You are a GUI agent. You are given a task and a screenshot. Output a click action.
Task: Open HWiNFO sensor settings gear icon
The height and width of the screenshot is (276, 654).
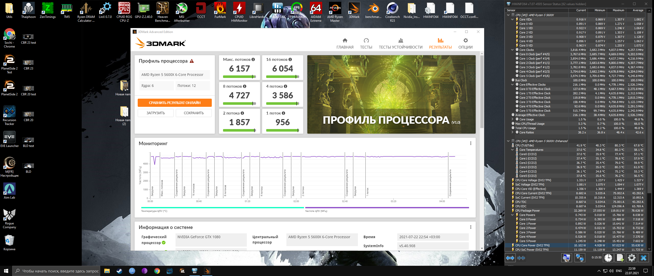pos(632,258)
